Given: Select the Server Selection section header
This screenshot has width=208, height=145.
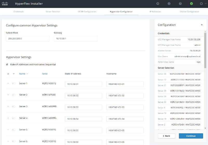Looking at the screenshot, I should point(179,68).
